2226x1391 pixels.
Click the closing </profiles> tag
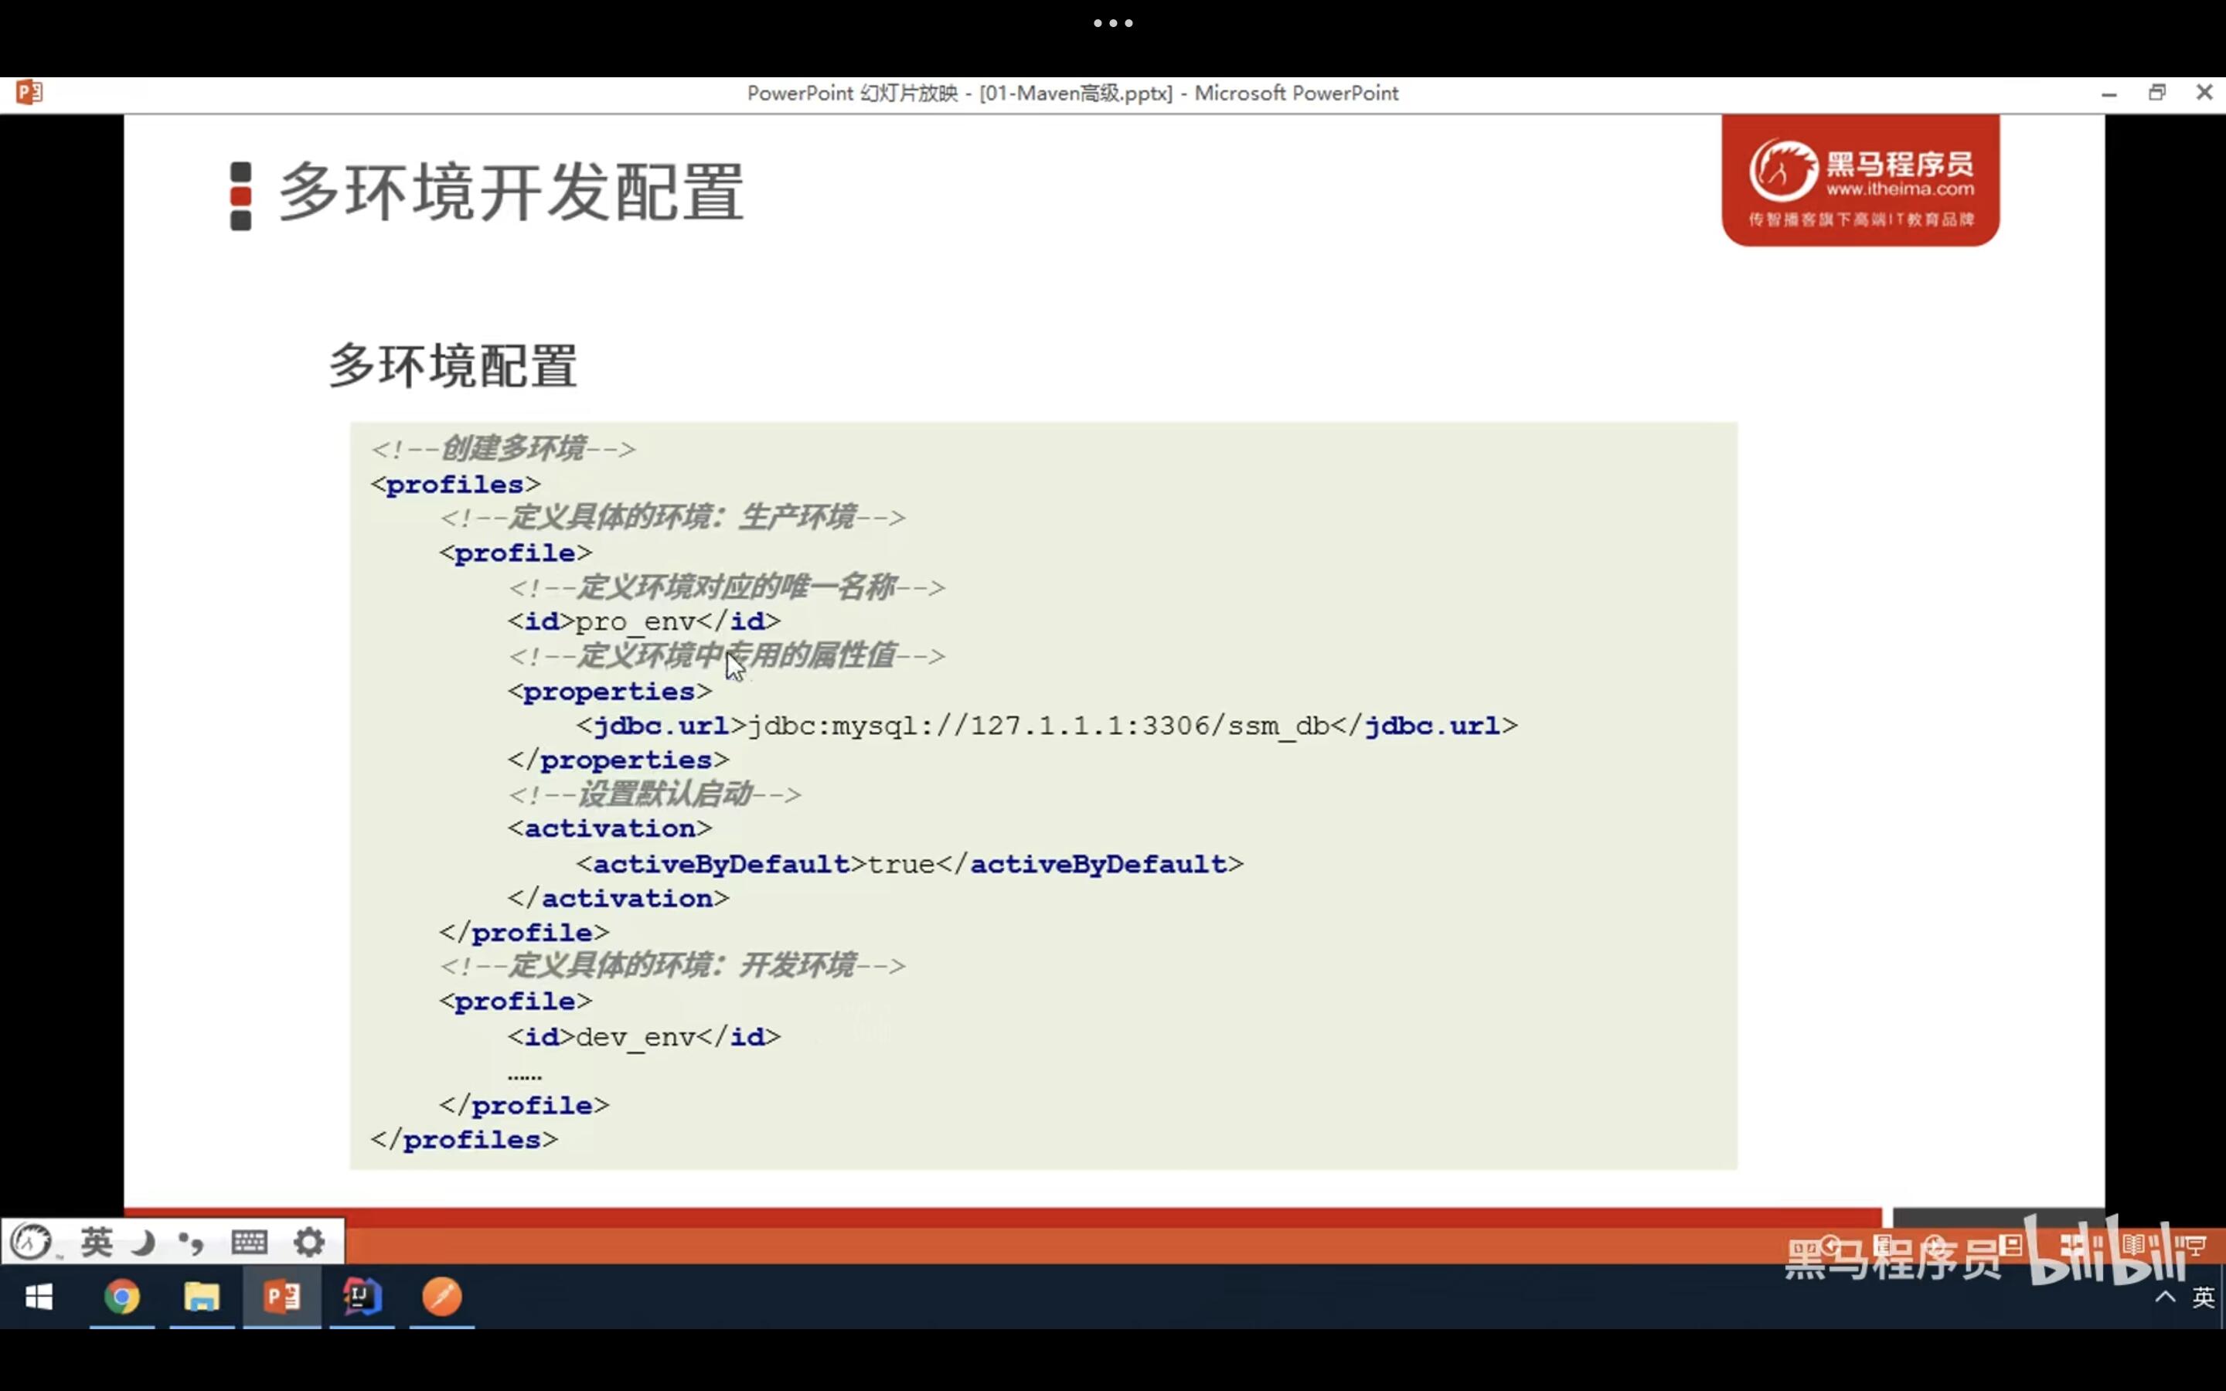(x=464, y=1140)
